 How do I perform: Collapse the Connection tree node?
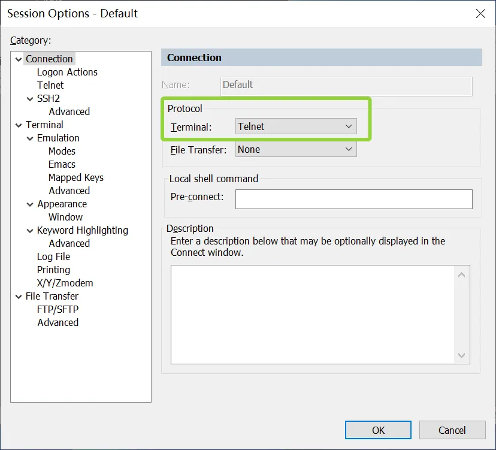click(x=19, y=59)
